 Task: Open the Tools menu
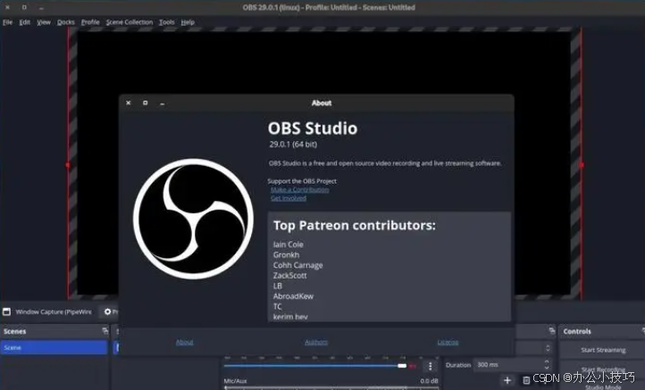coord(166,22)
